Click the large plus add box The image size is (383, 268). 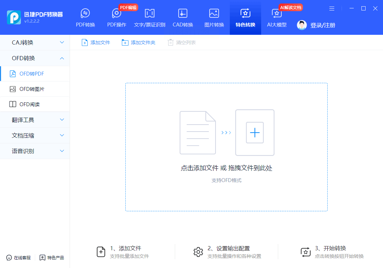(x=255, y=133)
